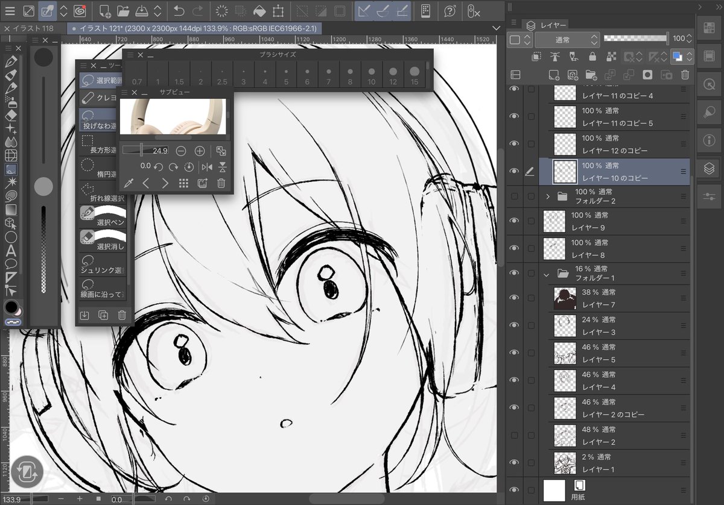724x505 pixels.
Task: Pick a color with the Subview eyedropper
Action: tap(128, 183)
